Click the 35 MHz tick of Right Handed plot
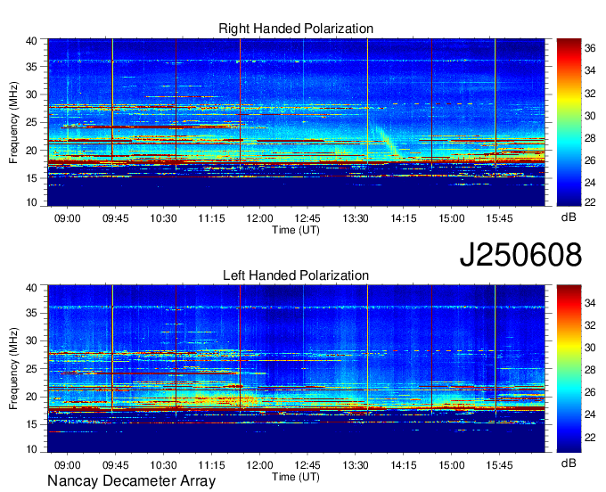Screen dimensions: 606x492 click(31, 67)
